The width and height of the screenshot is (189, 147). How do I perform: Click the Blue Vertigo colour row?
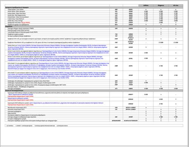point(94,21)
